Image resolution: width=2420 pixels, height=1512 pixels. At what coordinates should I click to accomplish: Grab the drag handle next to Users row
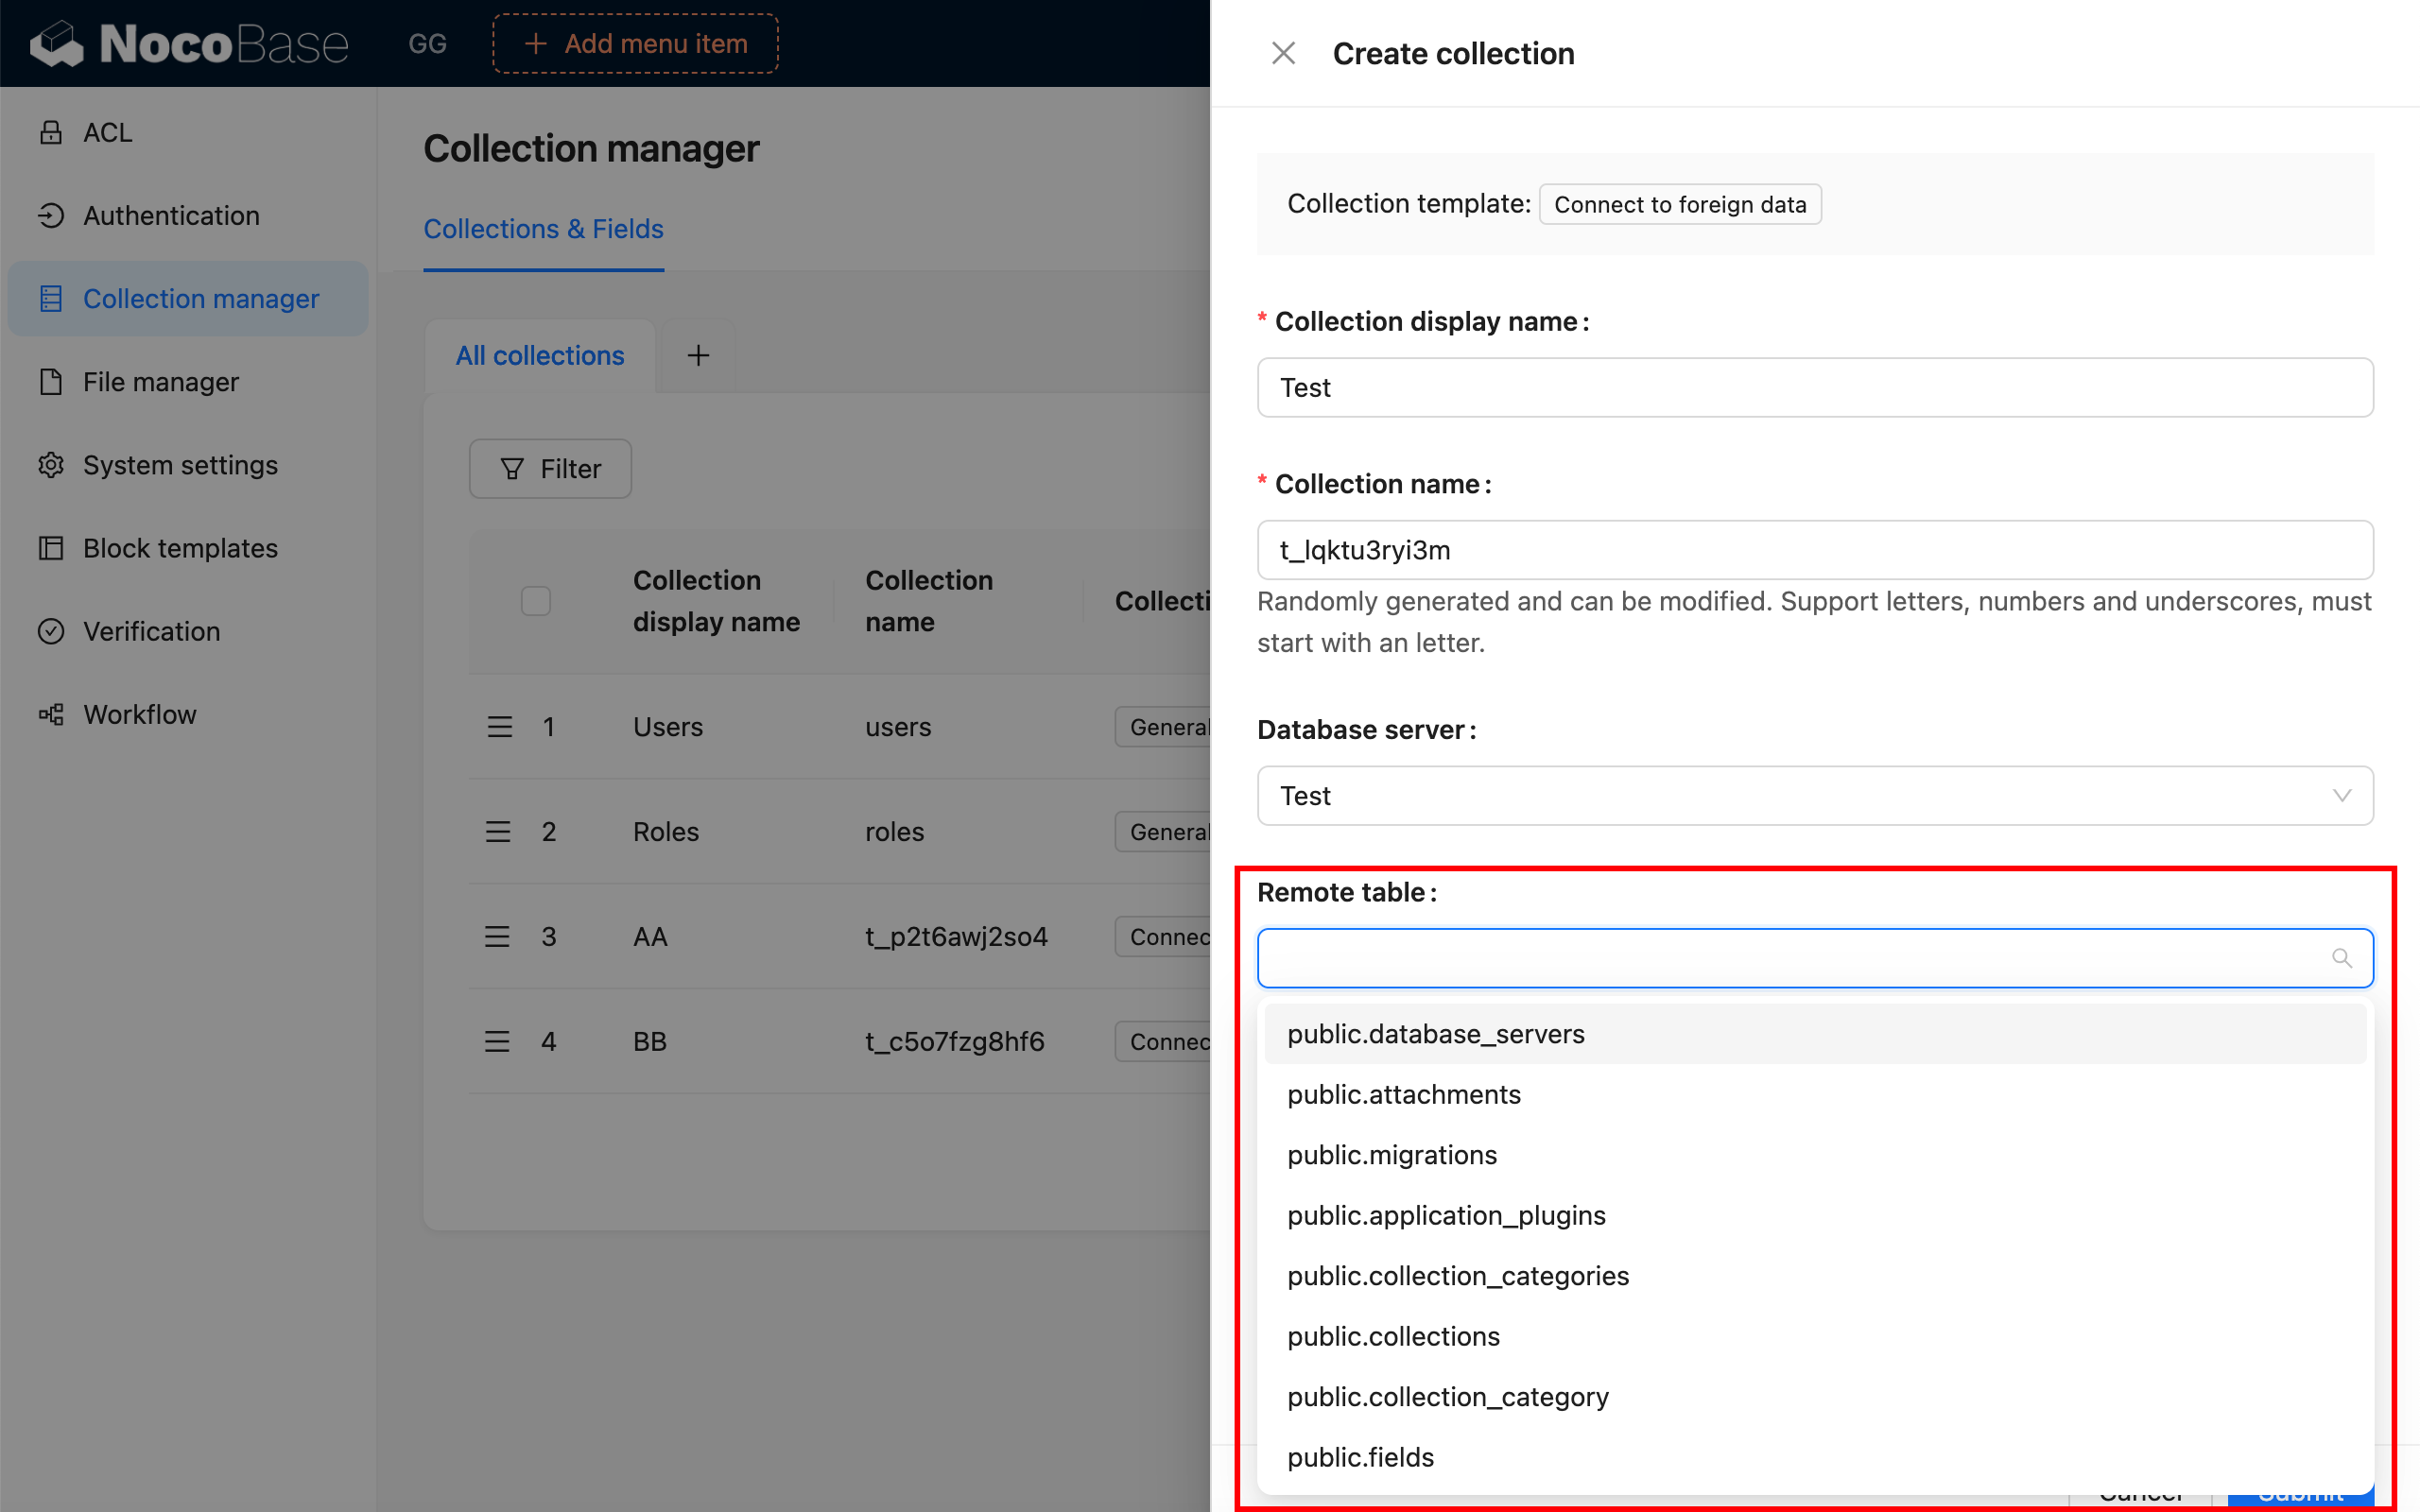point(499,726)
